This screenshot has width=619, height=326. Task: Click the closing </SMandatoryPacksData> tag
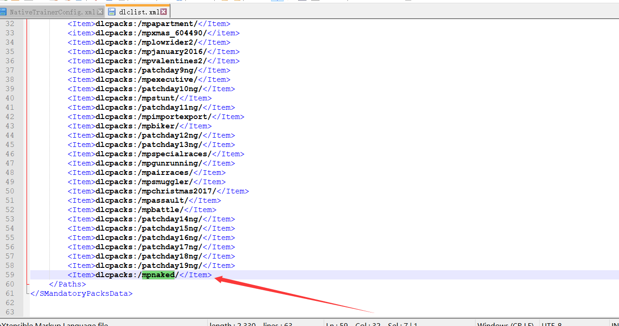click(x=82, y=293)
